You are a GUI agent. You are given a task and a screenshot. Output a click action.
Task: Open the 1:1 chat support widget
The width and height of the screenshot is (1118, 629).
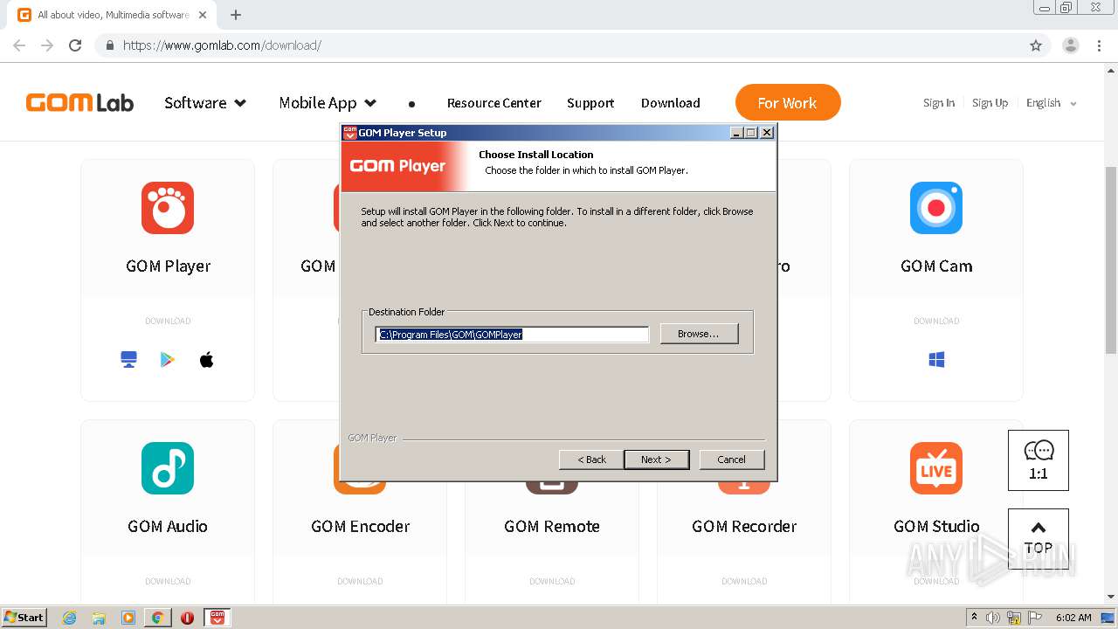(1039, 460)
